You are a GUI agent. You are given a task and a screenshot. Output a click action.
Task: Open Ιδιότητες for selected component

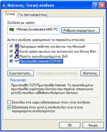(x=90, y=73)
